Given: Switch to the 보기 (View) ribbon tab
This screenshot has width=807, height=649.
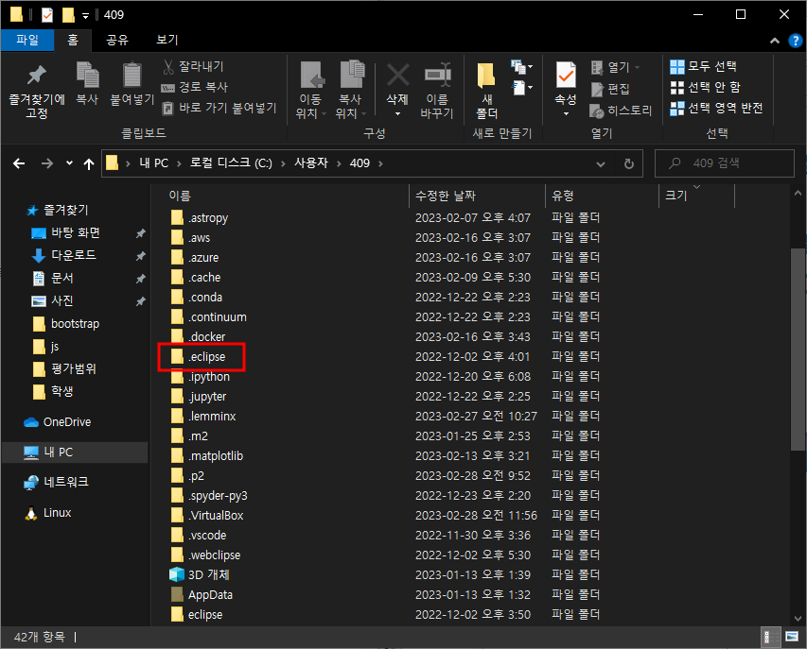Looking at the screenshot, I should 167,40.
